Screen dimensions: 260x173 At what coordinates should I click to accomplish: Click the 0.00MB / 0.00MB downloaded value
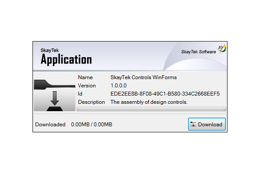tap(91, 125)
